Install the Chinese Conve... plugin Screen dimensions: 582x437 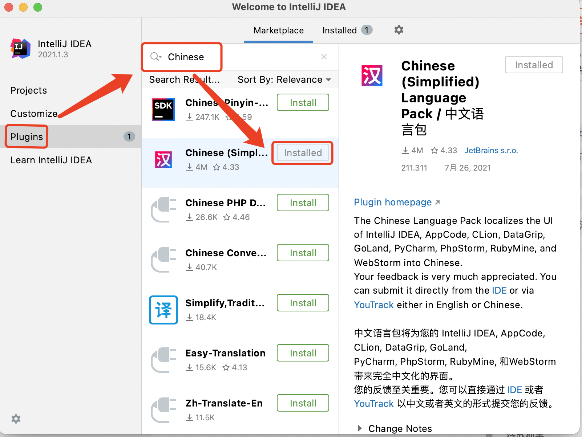coord(303,253)
